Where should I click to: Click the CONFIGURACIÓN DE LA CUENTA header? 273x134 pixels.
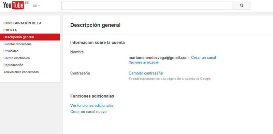(x=23, y=27)
